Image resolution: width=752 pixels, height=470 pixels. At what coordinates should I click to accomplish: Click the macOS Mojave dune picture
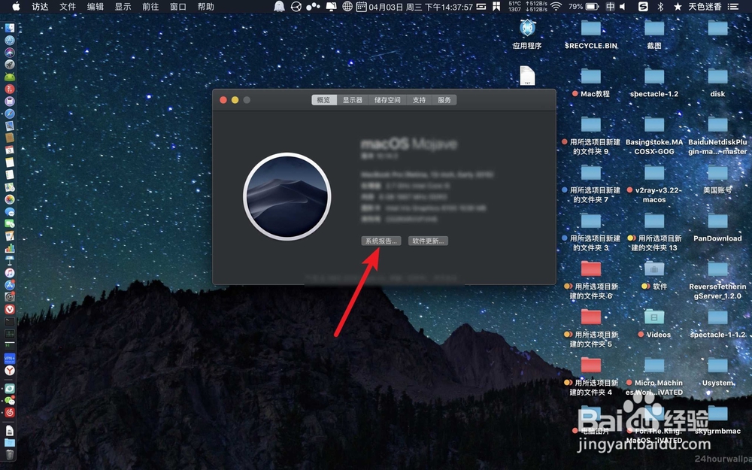287,196
